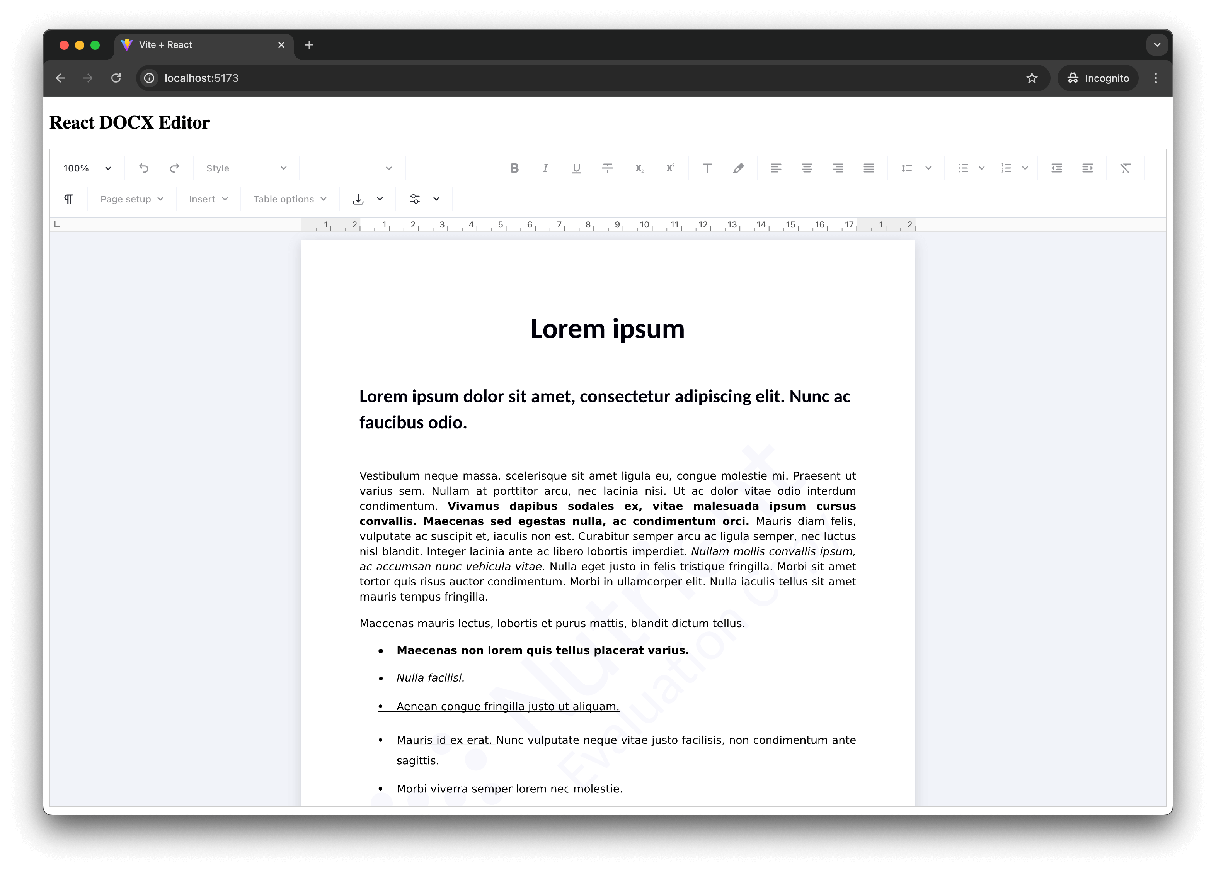Toggle bold formatting

(514, 168)
